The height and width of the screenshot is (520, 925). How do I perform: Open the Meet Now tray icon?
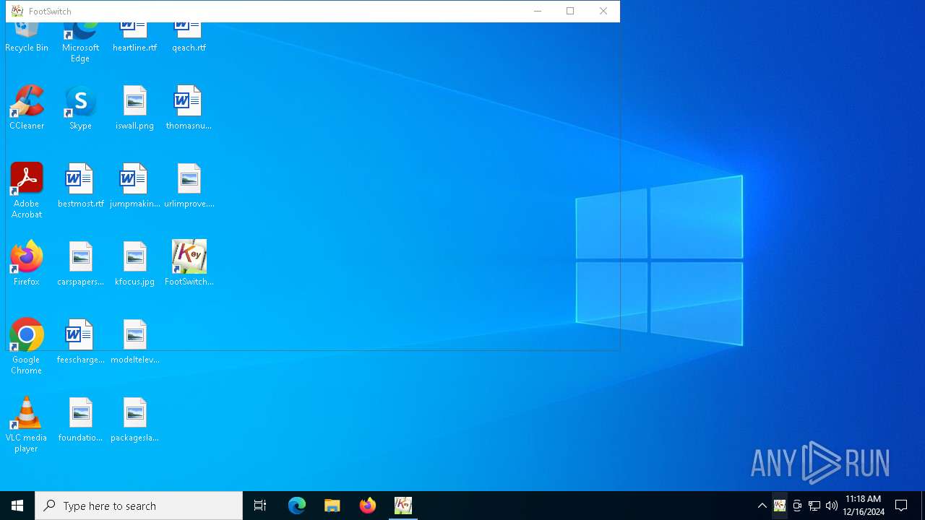[x=797, y=506]
